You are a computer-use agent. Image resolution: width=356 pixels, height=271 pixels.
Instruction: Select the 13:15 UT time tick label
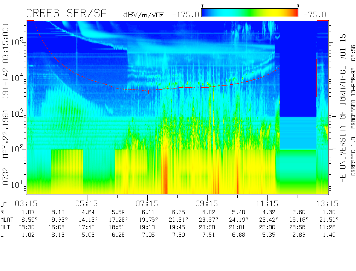328,203
